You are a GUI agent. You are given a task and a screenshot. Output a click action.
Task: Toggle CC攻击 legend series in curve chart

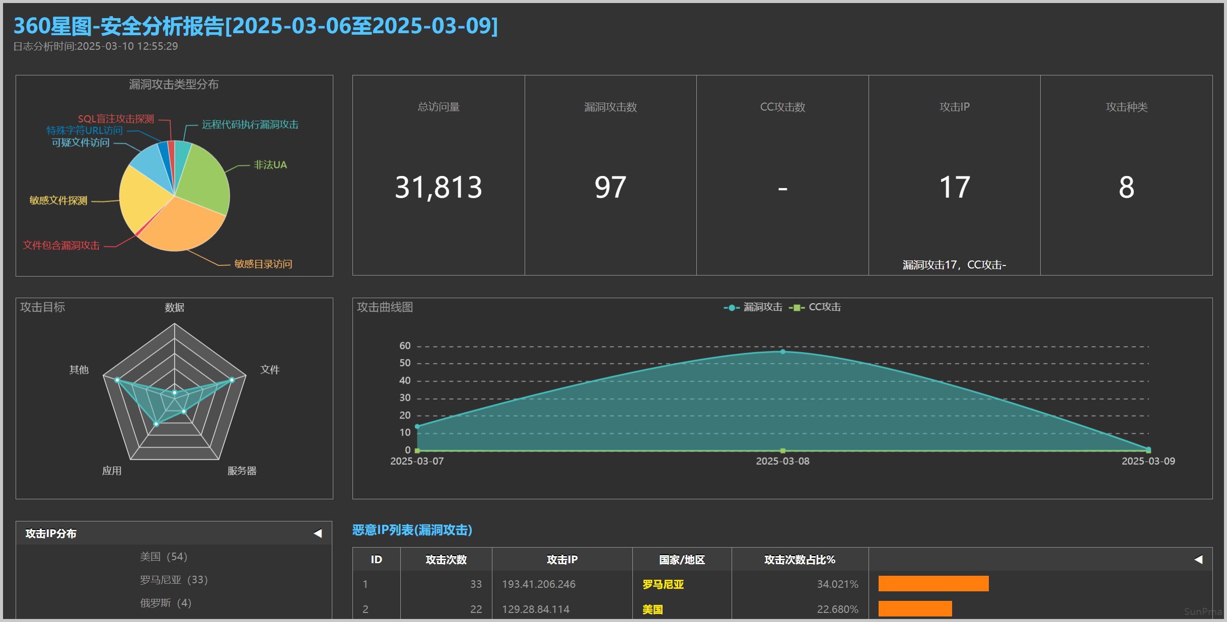pos(815,307)
